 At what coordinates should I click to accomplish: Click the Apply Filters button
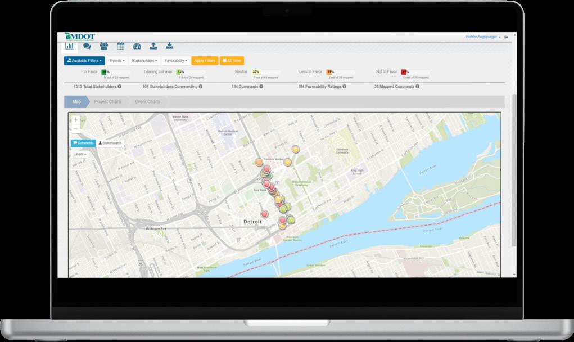tap(205, 61)
